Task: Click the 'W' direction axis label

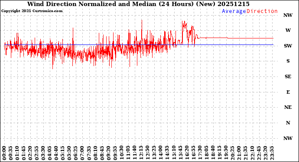Action: [288, 30]
